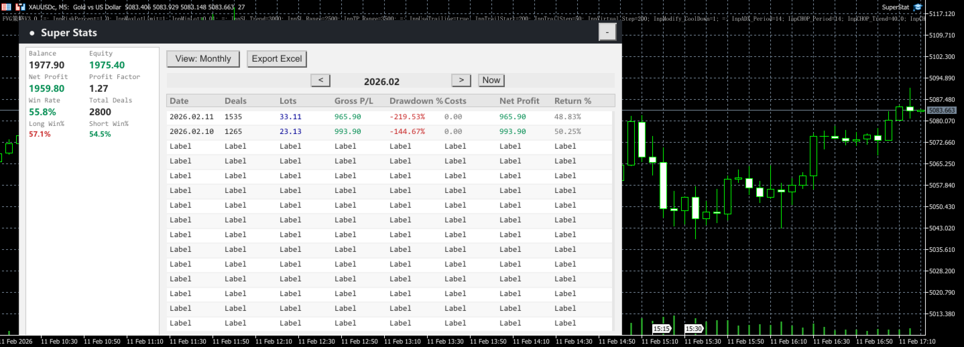
Task: Click the current price label 5083.663
Action: click(943, 110)
